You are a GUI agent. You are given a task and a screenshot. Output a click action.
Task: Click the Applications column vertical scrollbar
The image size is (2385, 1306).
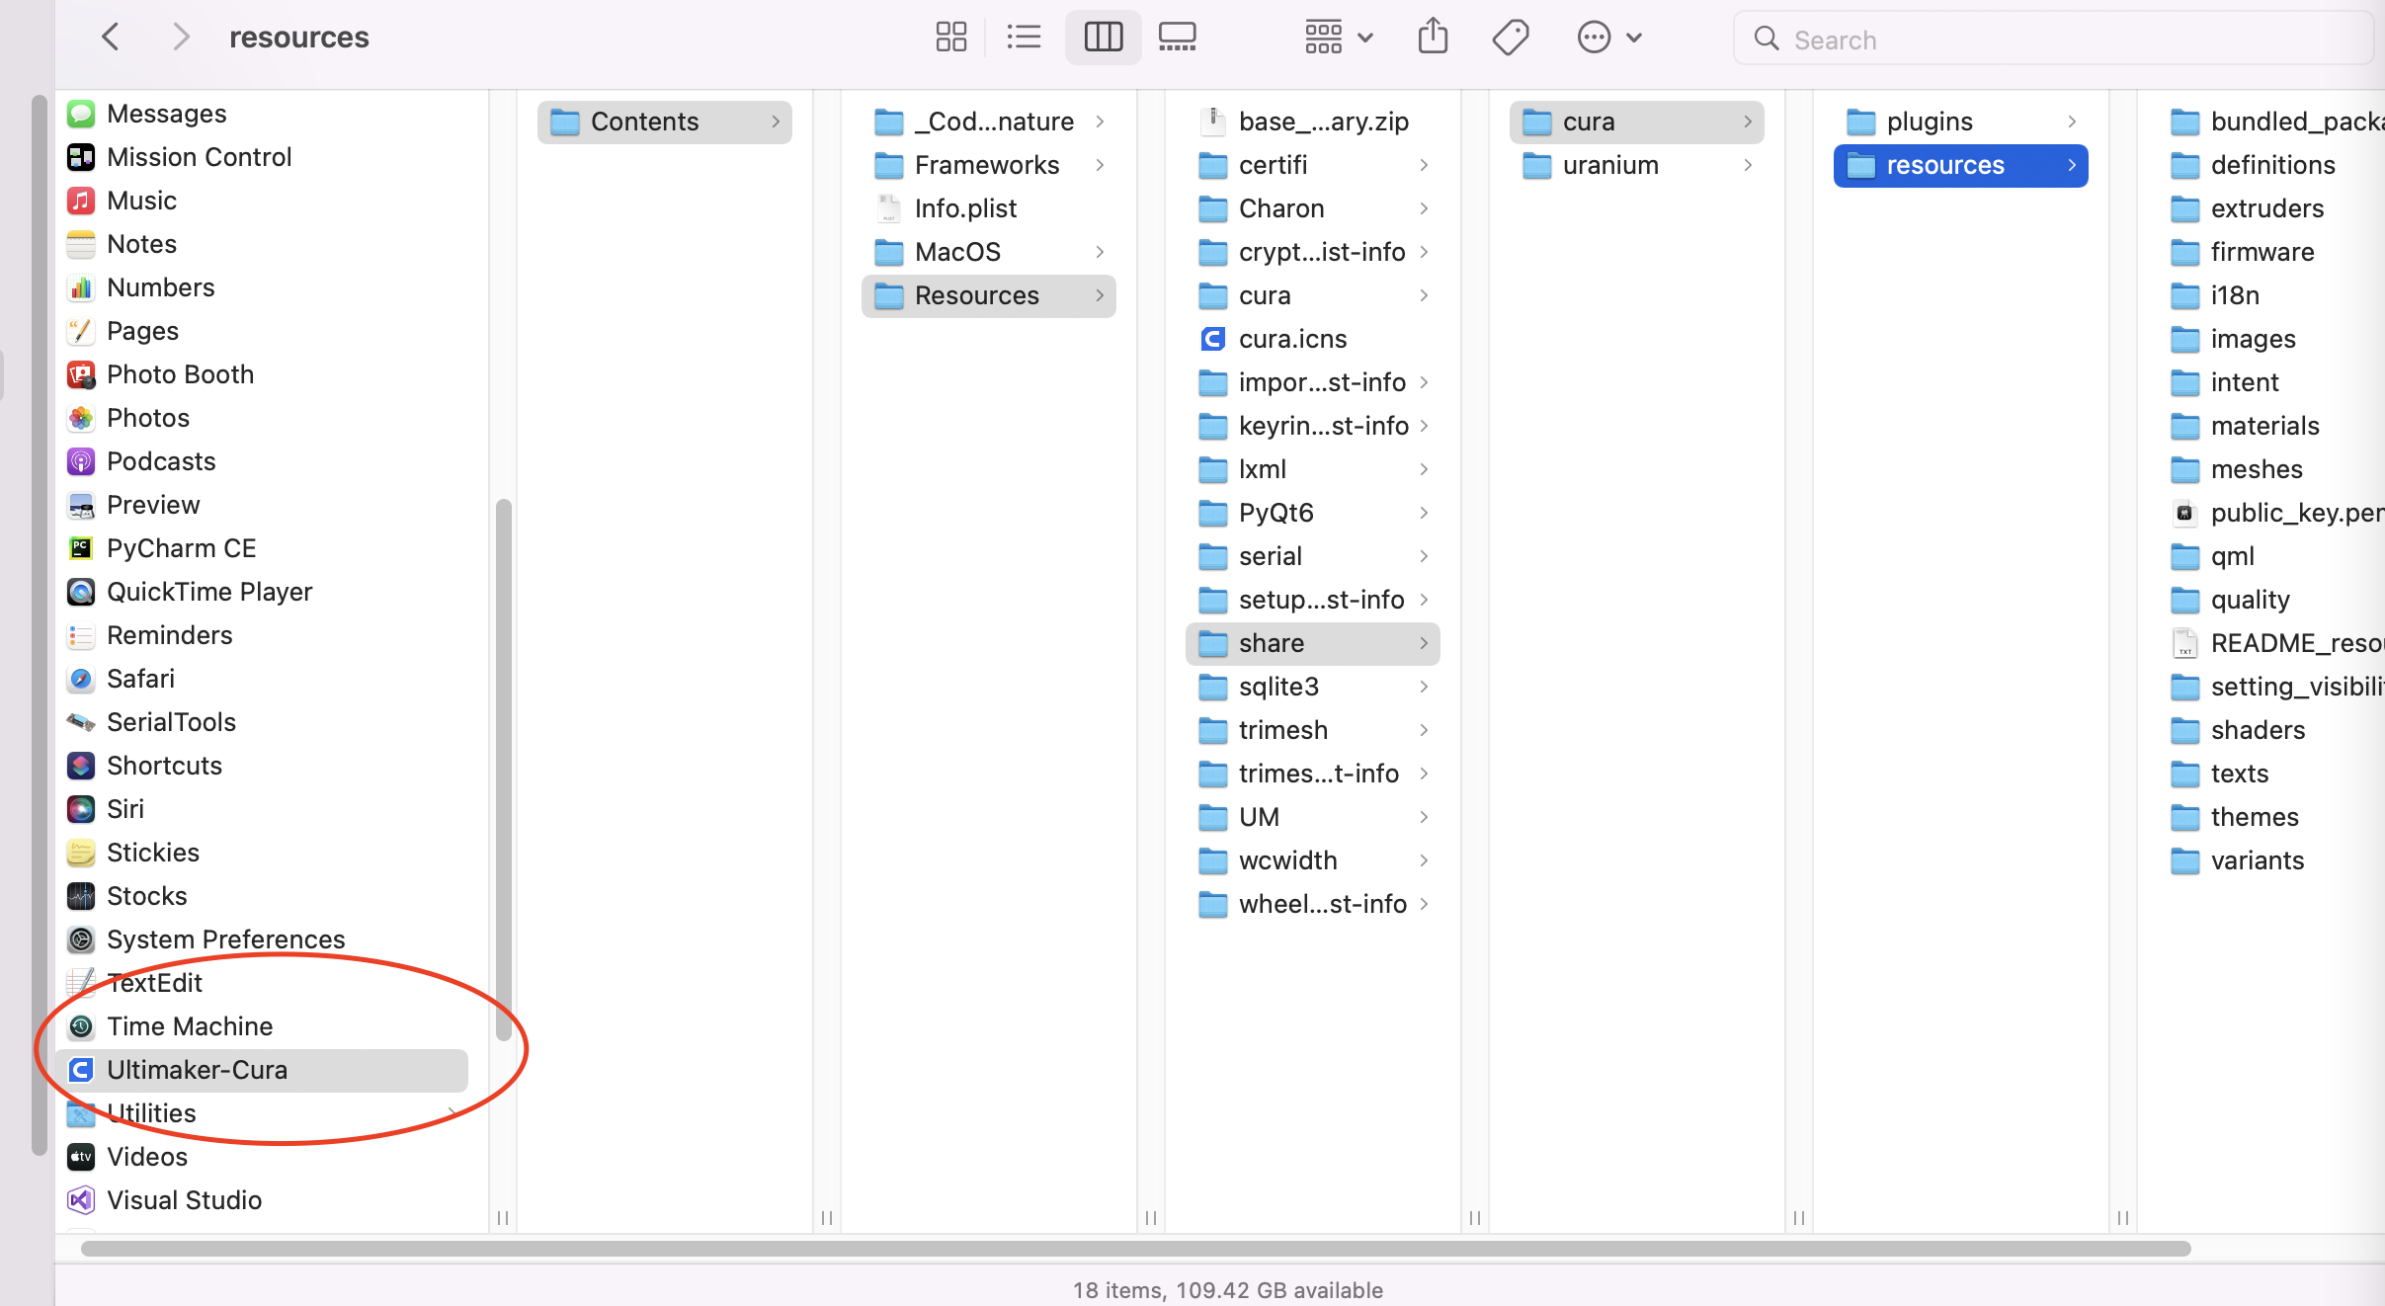click(x=503, y=771)
